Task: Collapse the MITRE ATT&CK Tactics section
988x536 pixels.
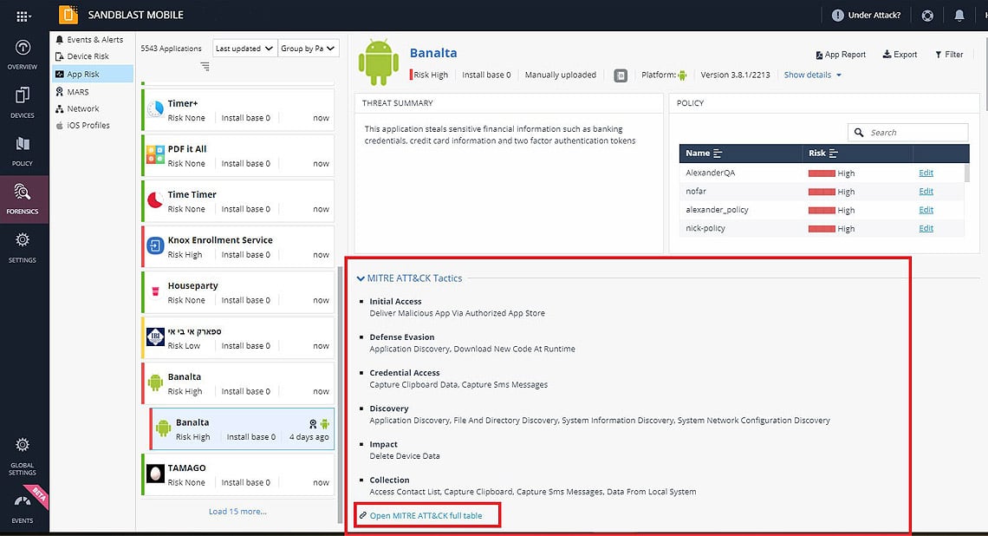Action: pos(361,278)
